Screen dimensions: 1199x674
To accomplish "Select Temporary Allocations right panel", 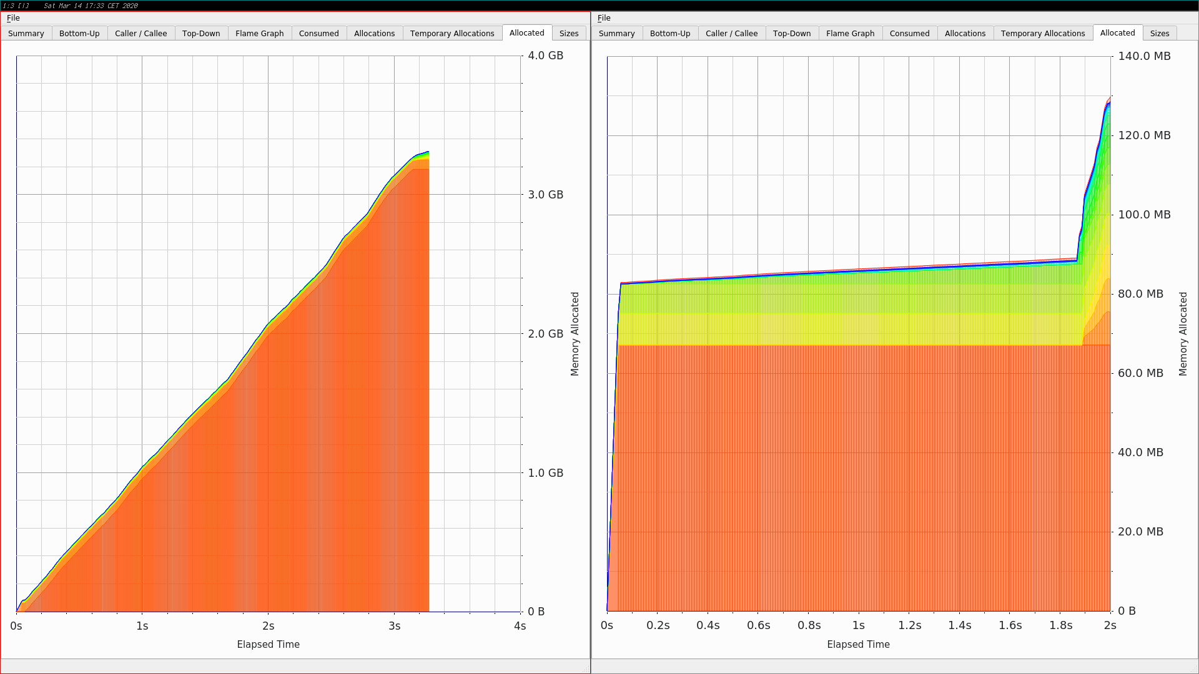I will (1042, 33).
